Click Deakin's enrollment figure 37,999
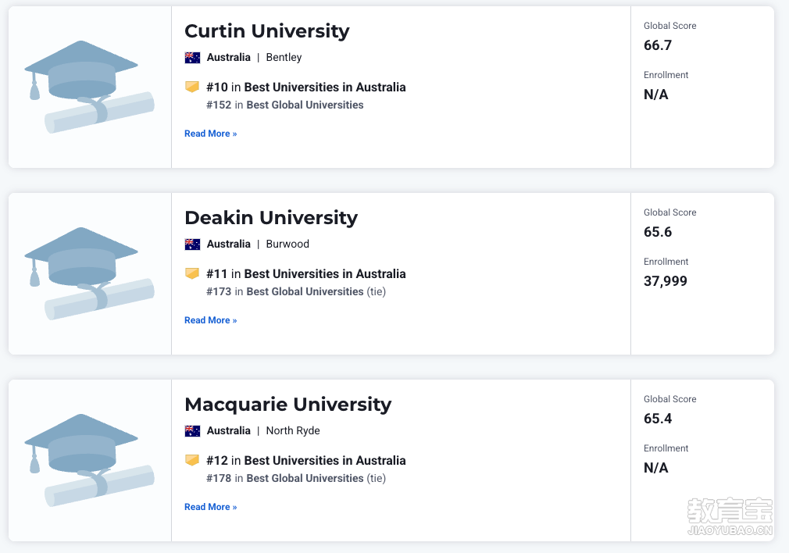 click(x=666, y=280)
